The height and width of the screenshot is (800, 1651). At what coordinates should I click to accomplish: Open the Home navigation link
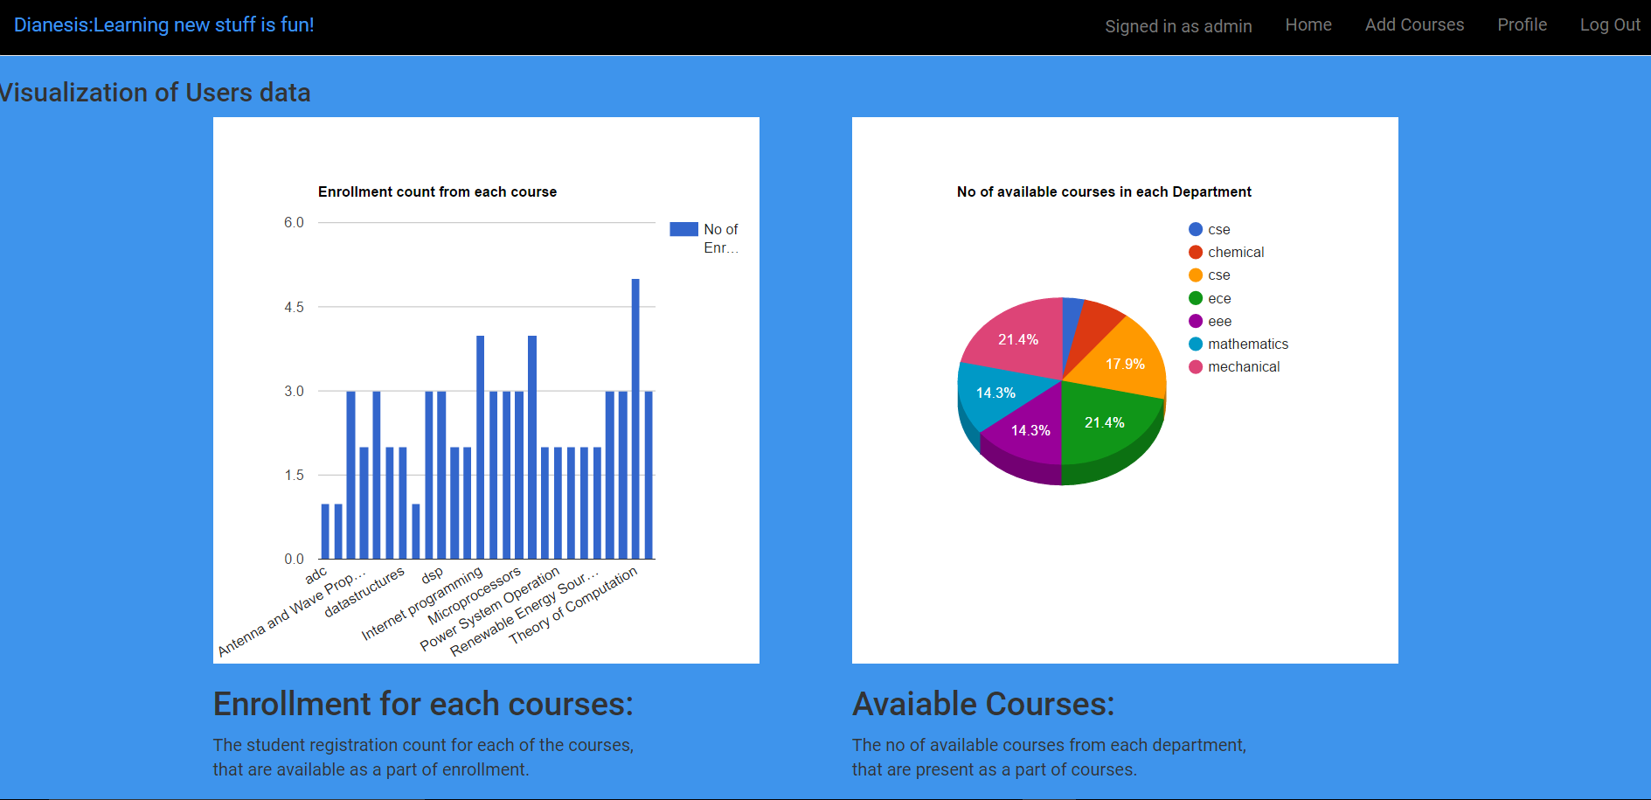(x=1308, y=25)
